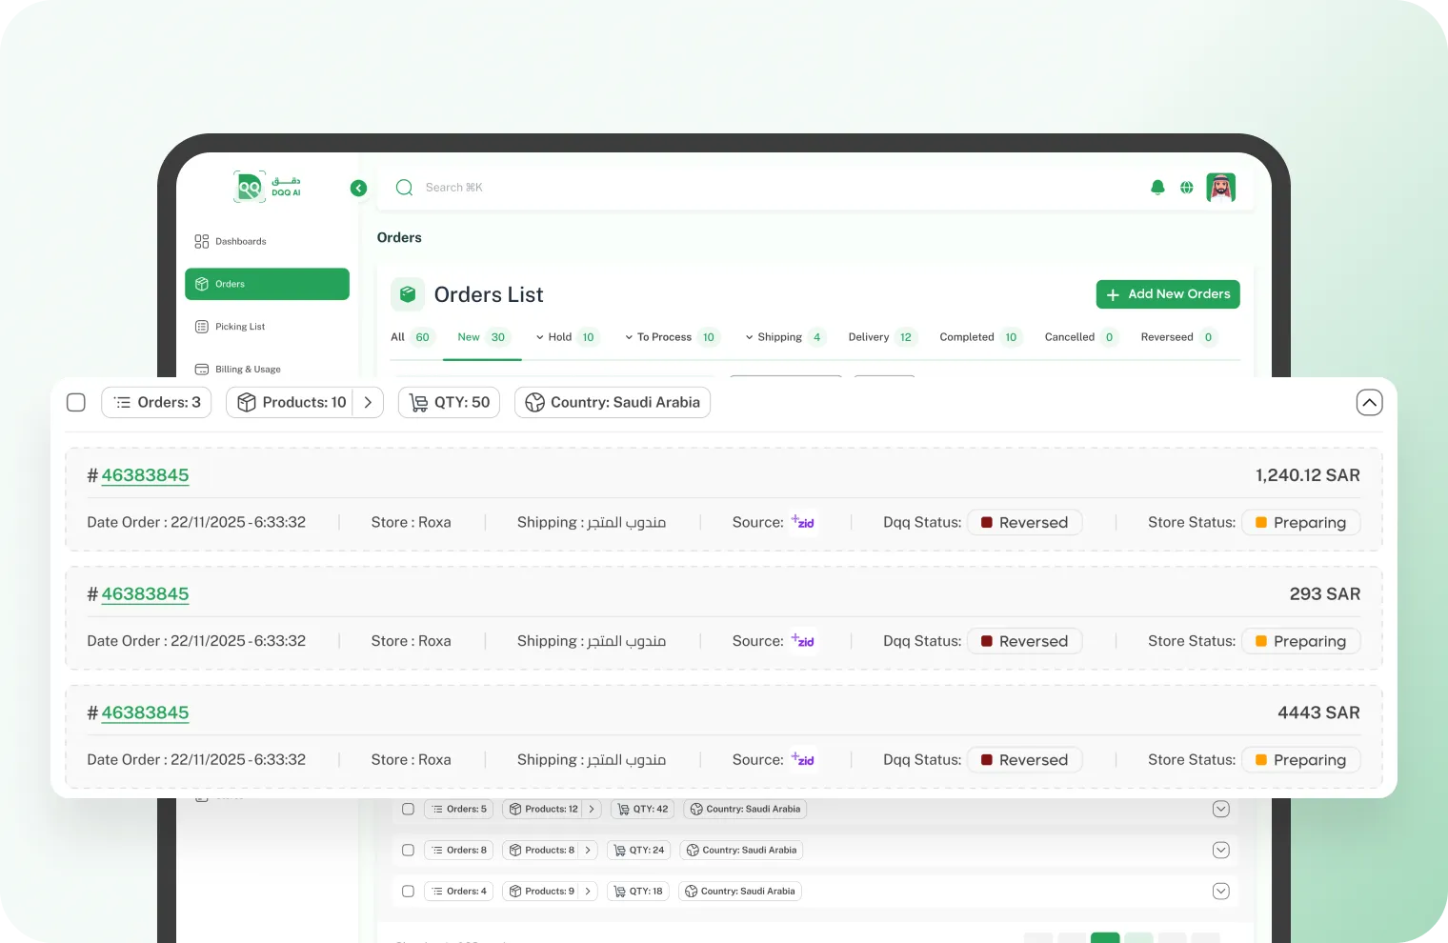The width and height of the screenshot is (1448, 943).
Task: Open Dashboards from the sidebar
Action: (x=240, y=242)
